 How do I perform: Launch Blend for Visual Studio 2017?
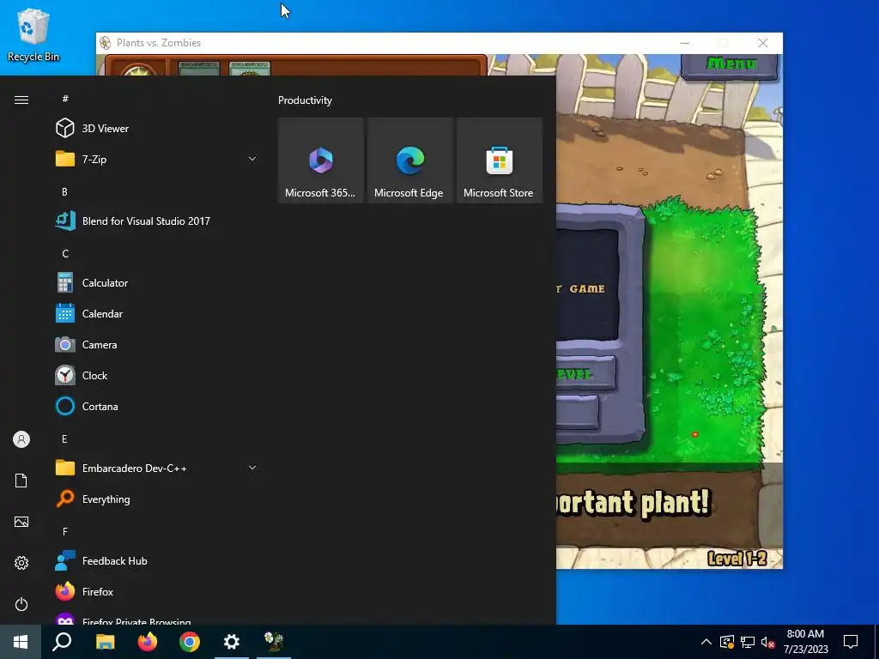156,221
